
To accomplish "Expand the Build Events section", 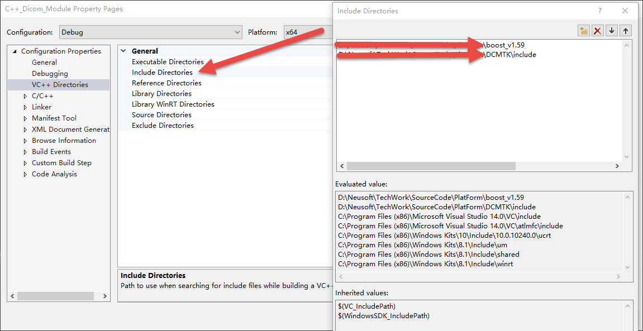I will [24, 151].
